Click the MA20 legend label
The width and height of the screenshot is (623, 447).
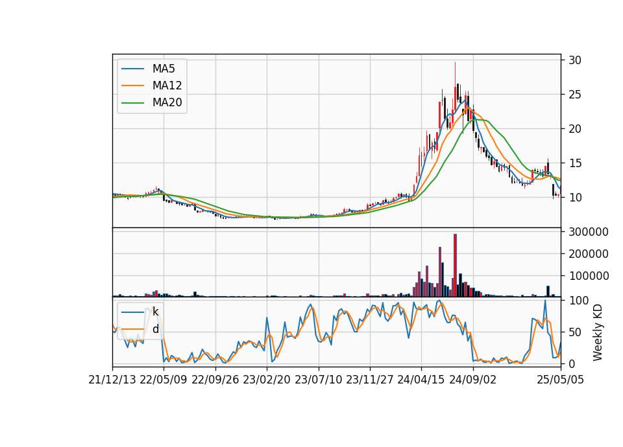[x=167, y=103]
